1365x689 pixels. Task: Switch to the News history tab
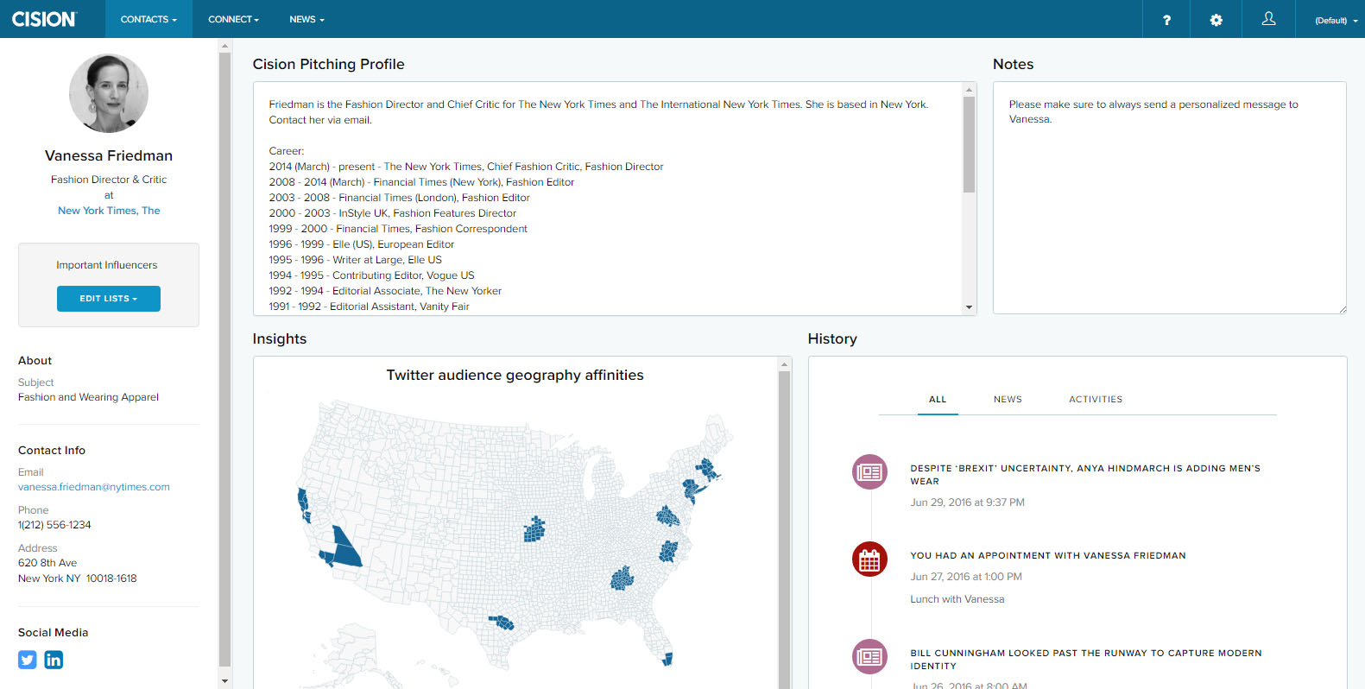(1008, 400)
